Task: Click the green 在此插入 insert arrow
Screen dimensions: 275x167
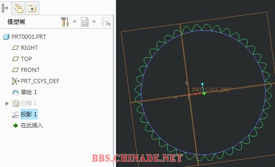Action: pos(15,125)
